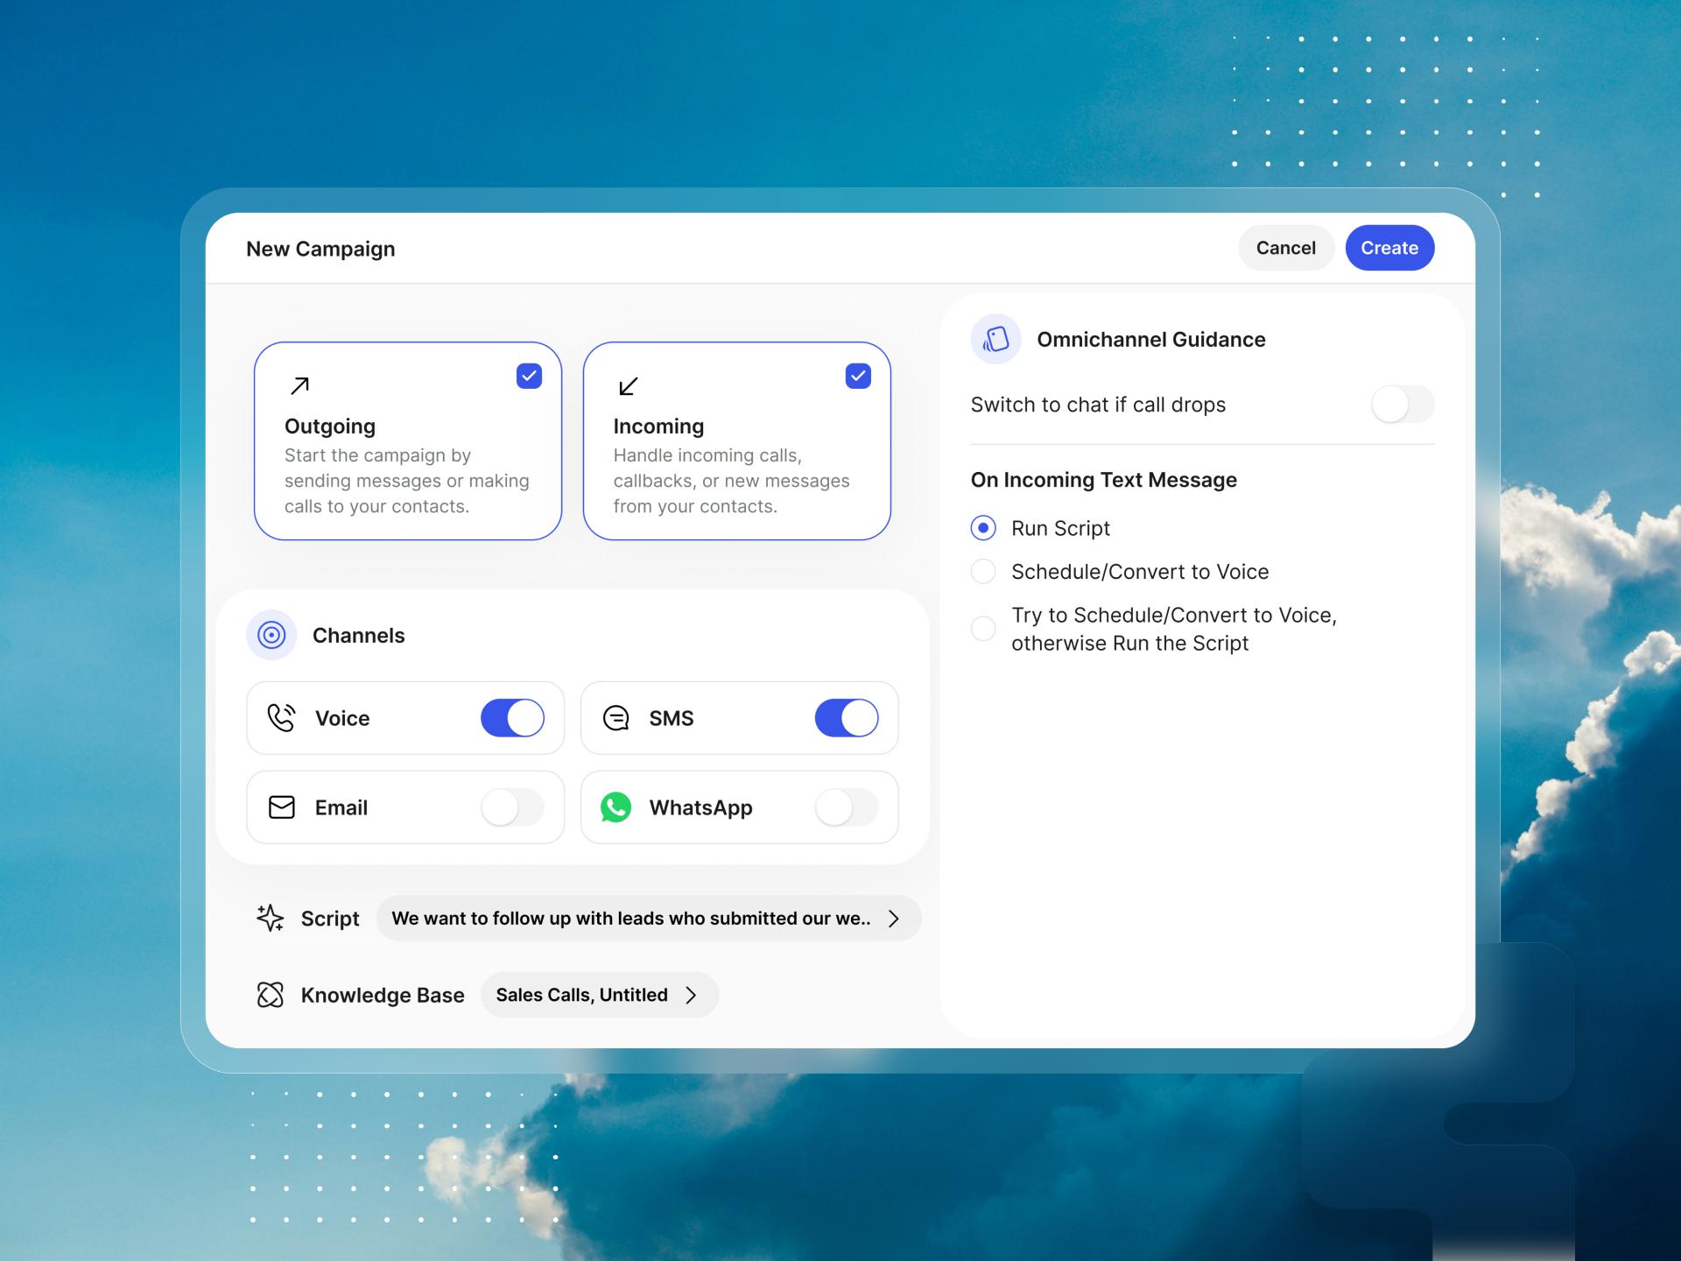Click the Email envelope icon

(x=281, y=807)
